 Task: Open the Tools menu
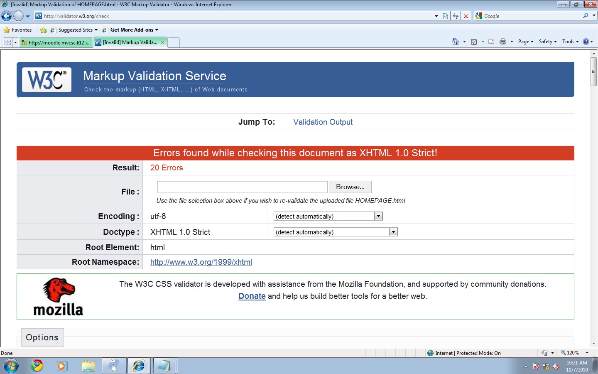coord(570,42)
